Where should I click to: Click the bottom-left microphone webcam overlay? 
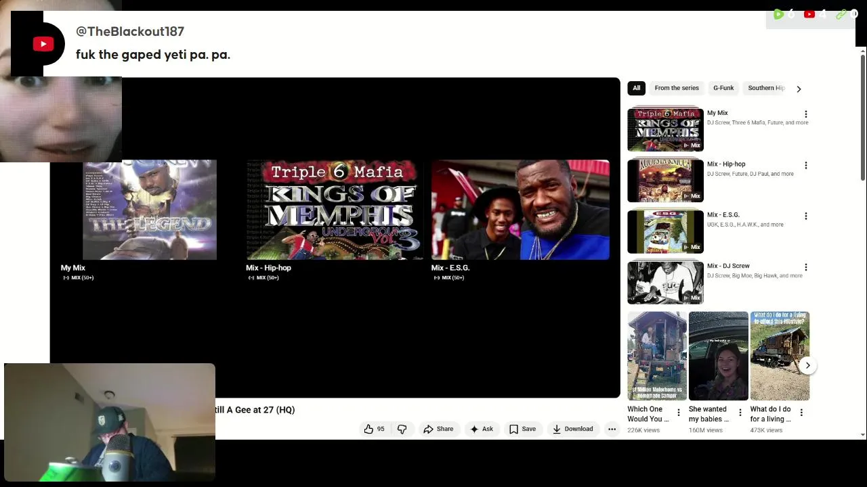[110, 423]
